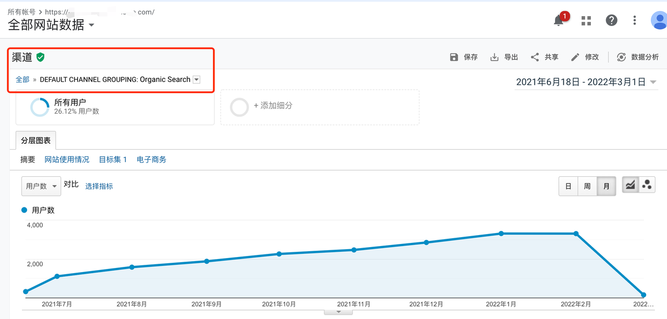This screenshot has height=319, width=667.
Task: Click the Export (导出) button
Action: 504,57
